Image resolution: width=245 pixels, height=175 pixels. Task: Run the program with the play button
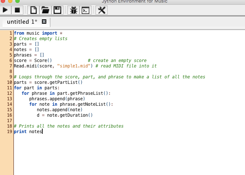pyautogui.click(x=5, y=10)
